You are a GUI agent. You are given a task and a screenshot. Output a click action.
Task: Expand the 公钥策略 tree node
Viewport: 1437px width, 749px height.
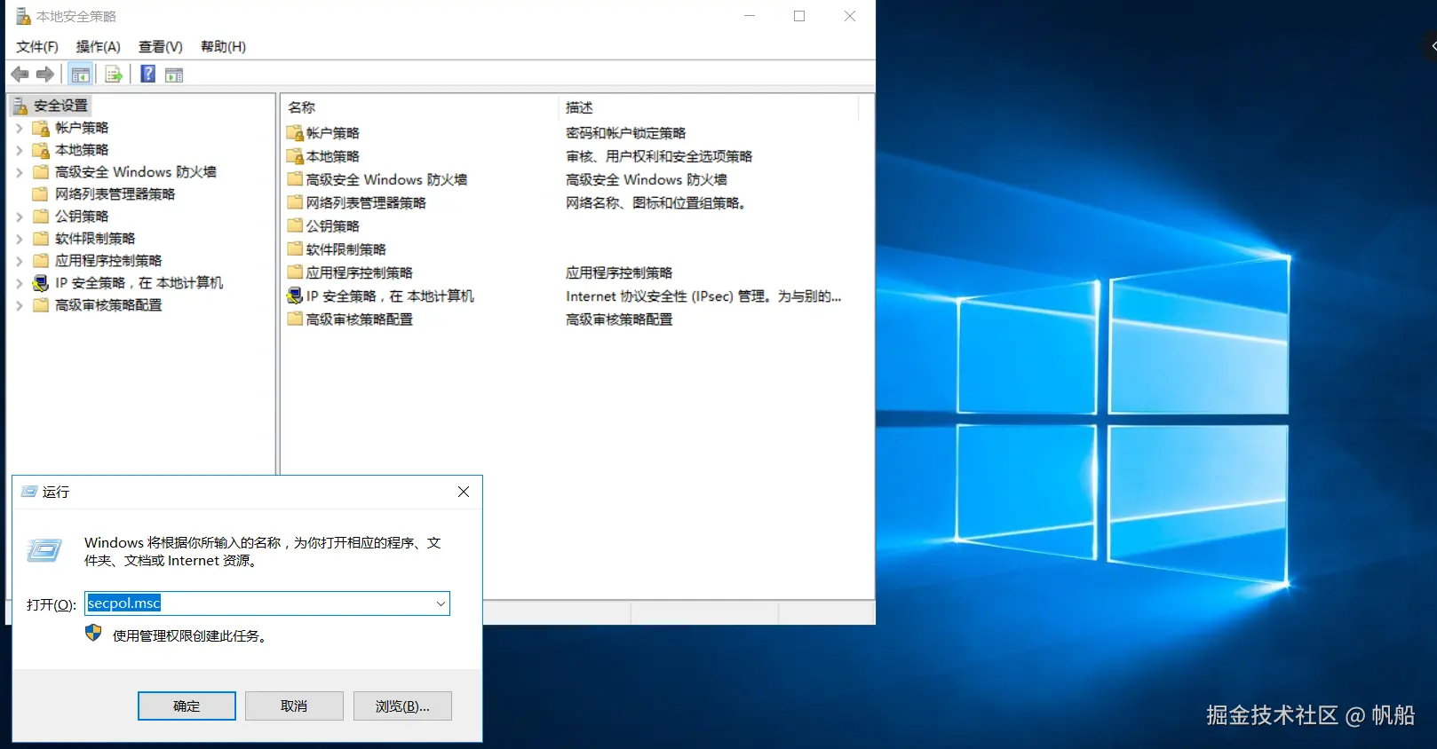(x=20, y=217)
